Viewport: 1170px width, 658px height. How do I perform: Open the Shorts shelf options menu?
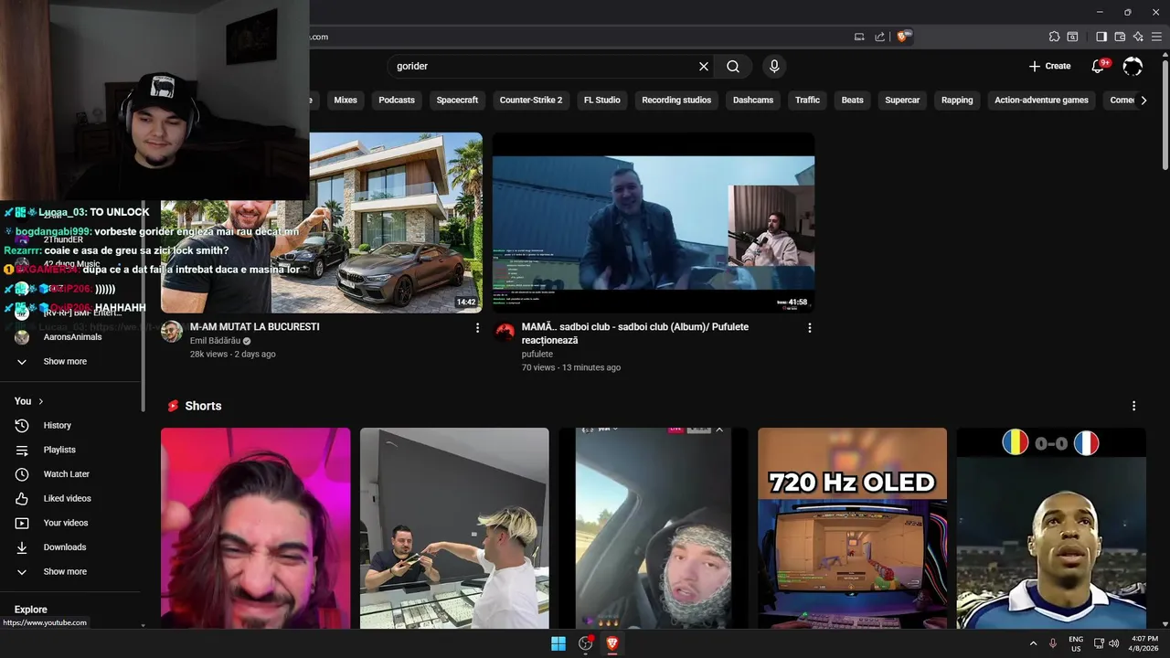[x=1134, y=406]
